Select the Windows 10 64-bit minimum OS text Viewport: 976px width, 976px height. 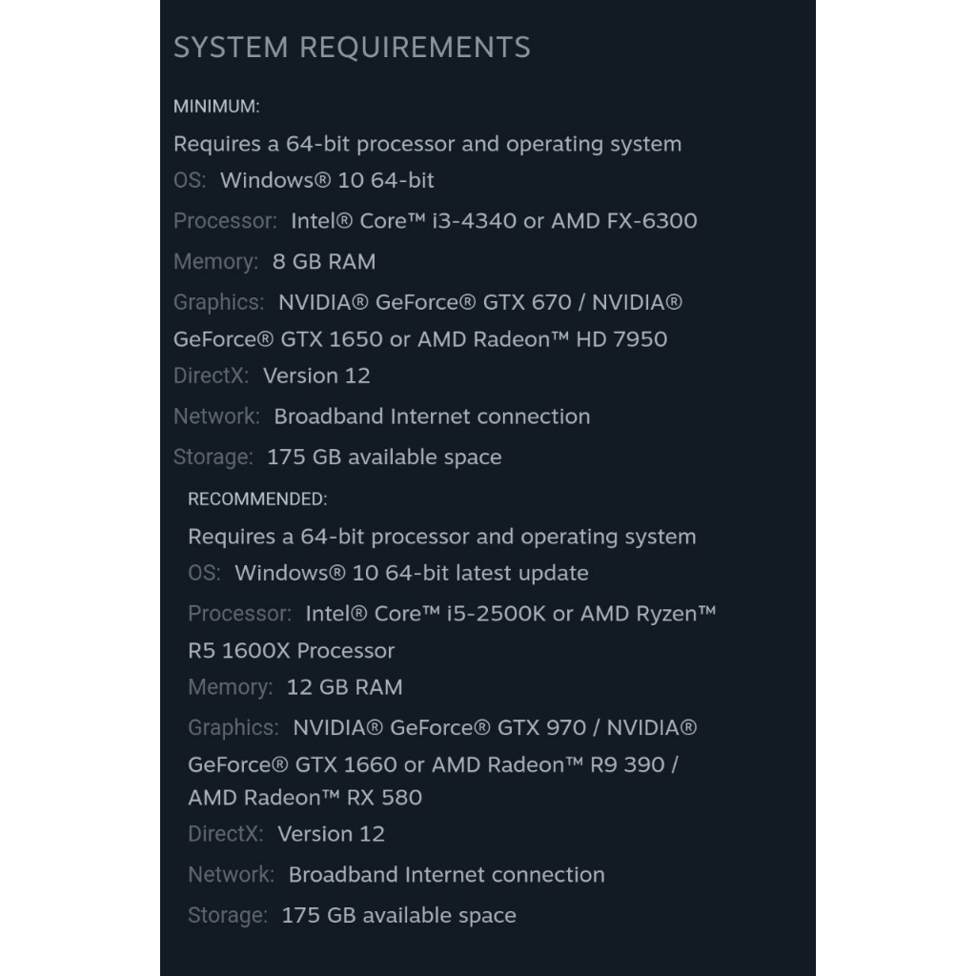(327, 180)
